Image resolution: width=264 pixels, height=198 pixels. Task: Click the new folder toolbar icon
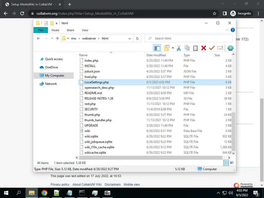(167, 48)
